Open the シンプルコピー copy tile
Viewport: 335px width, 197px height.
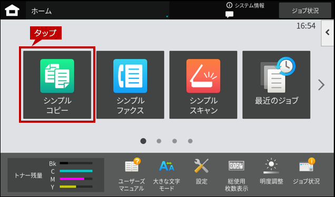[x=57, y=85]
